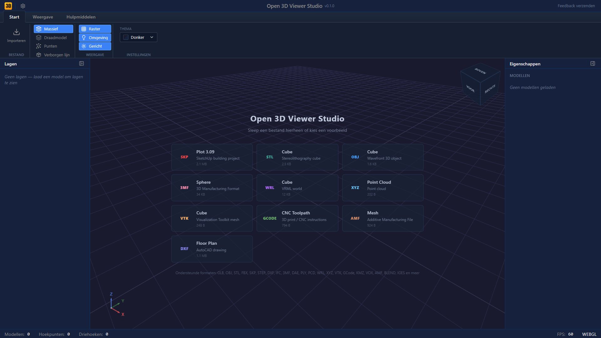
Task: Select the Start tab
Action: [x=14, y=17]
